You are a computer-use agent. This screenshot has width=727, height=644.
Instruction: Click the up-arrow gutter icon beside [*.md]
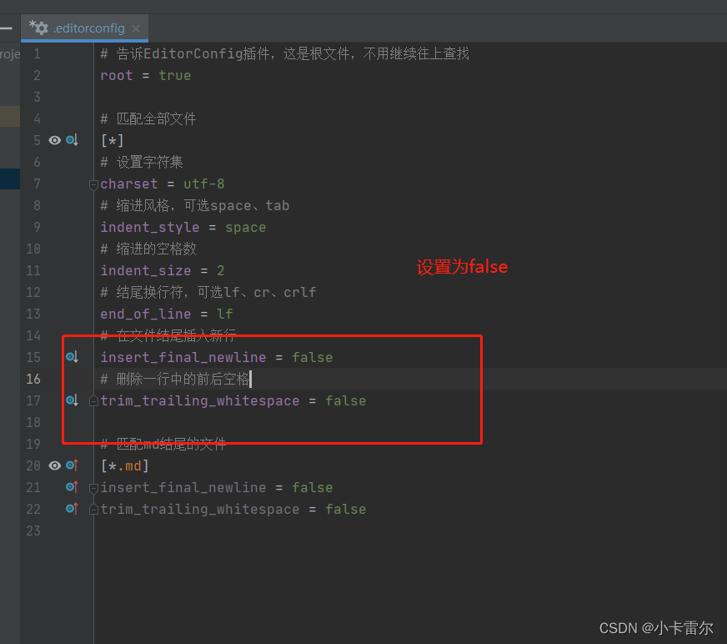tap(72, 465)
